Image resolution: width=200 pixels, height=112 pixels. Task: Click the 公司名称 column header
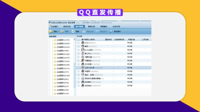pos(145,40)
